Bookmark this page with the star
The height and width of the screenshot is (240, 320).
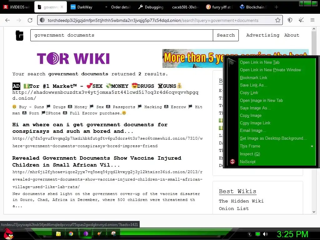(277, 20)
